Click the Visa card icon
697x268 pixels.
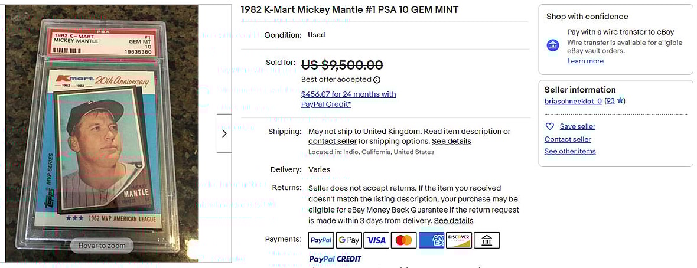pyautogui.click(x=376, y=240)
